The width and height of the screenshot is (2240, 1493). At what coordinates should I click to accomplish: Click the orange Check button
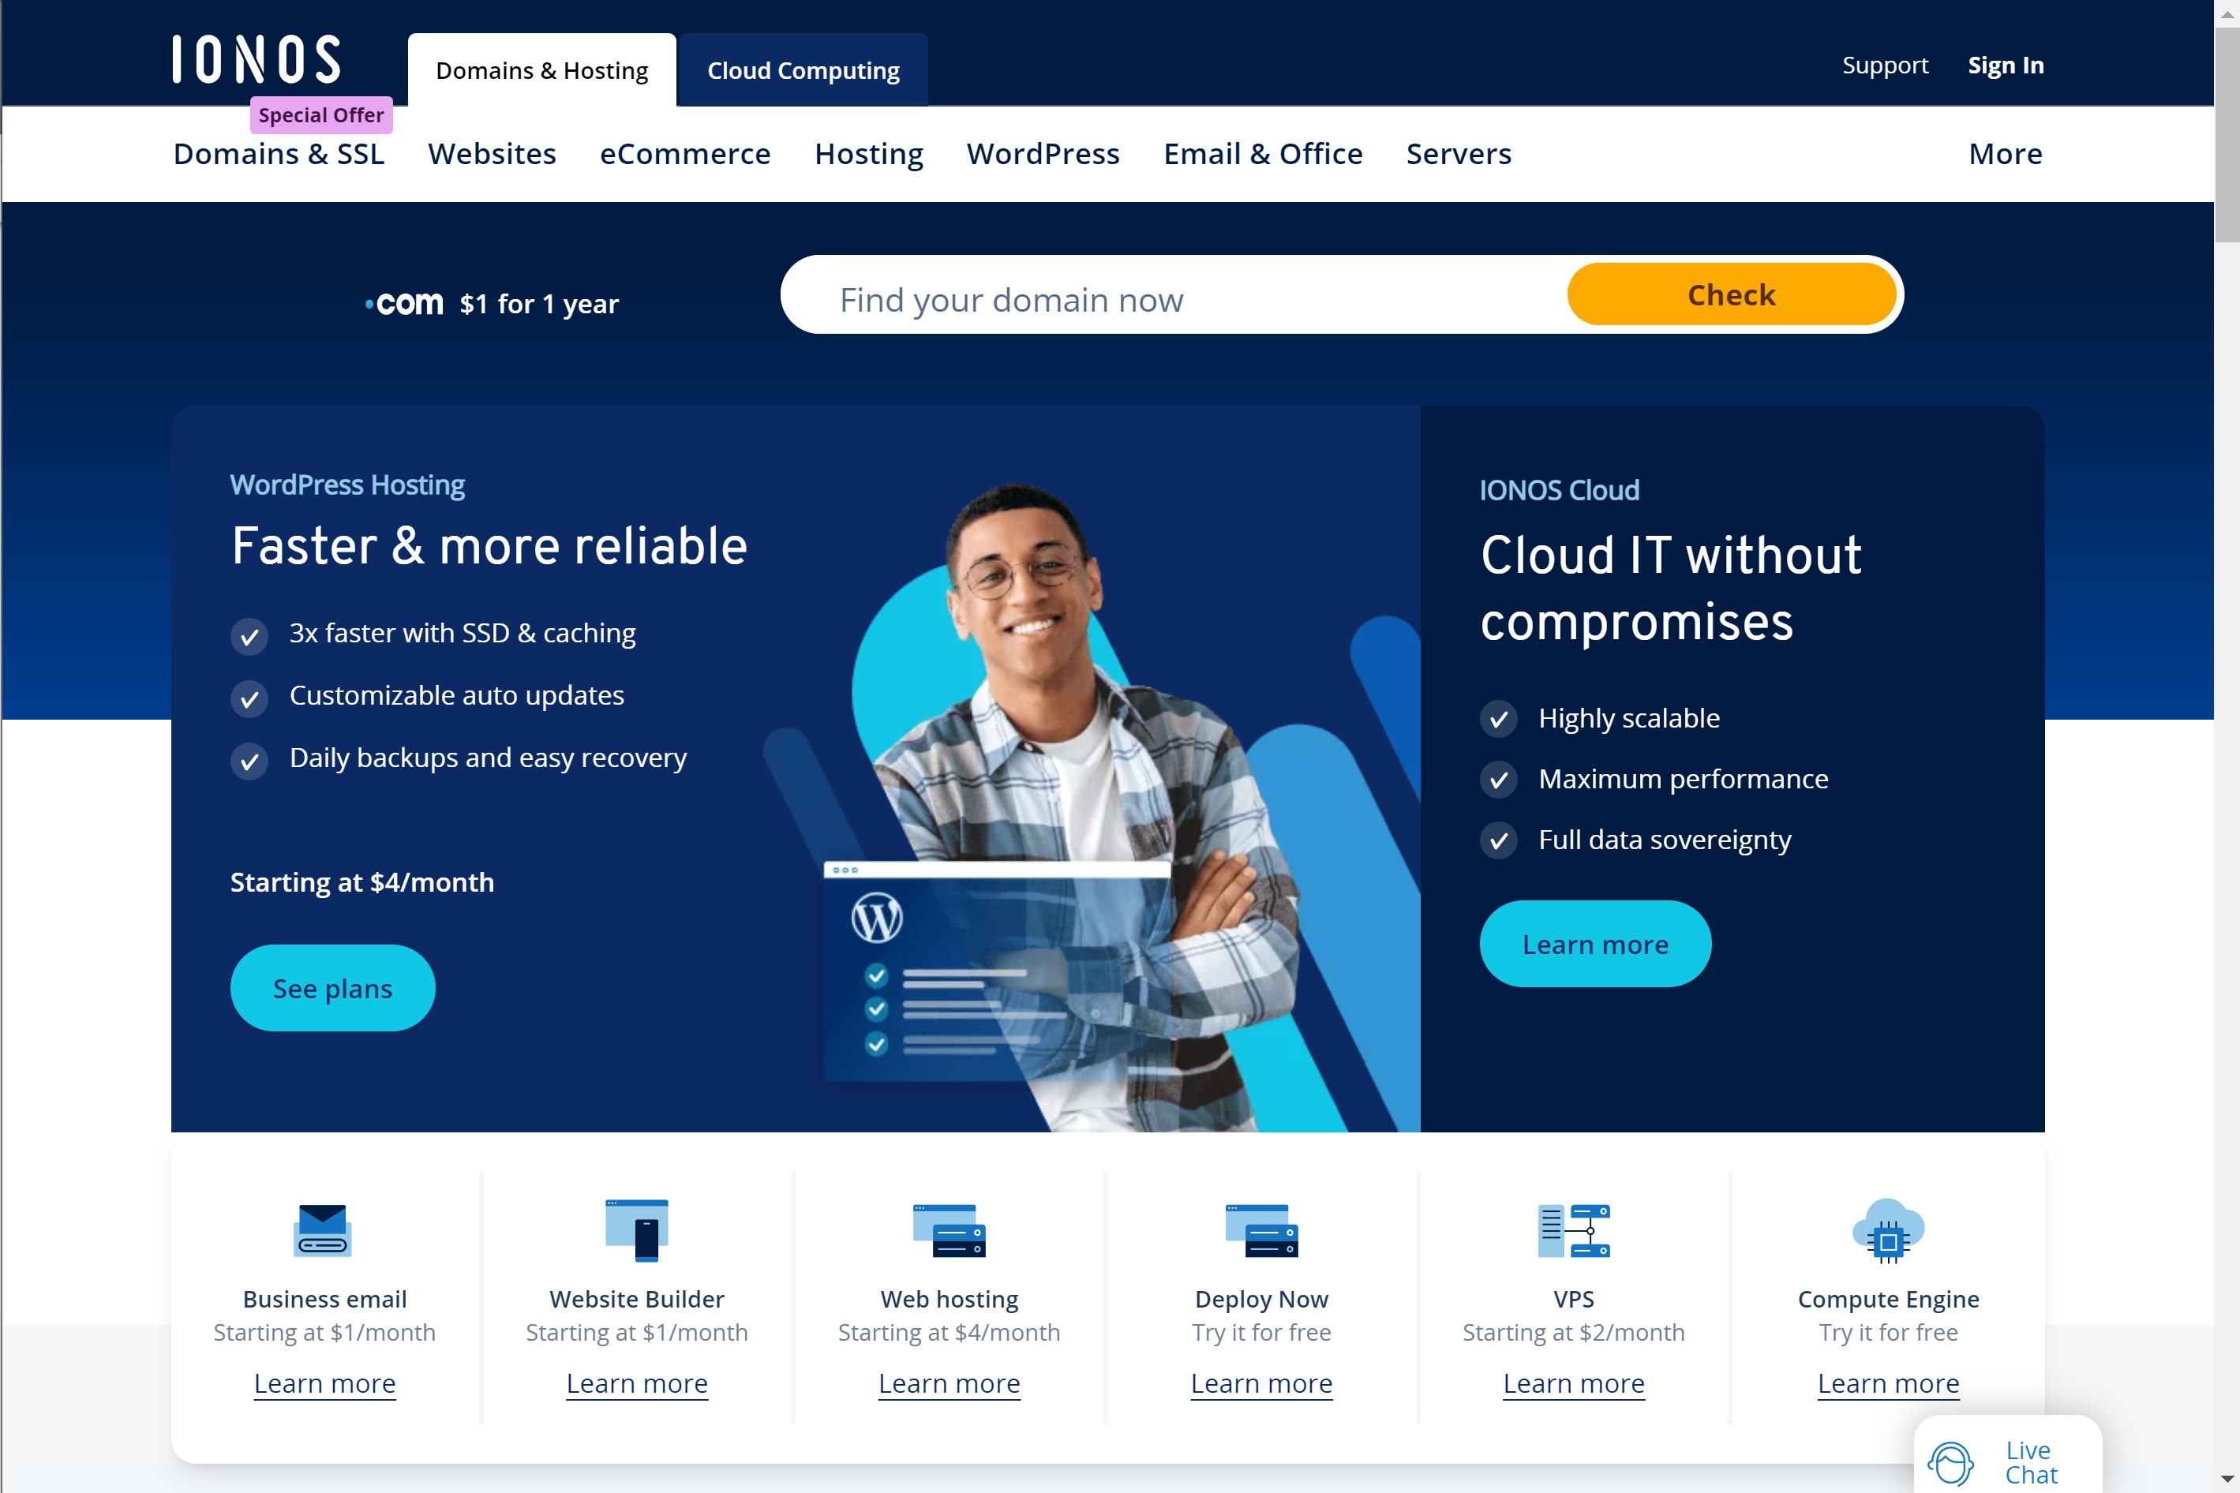1732,294
